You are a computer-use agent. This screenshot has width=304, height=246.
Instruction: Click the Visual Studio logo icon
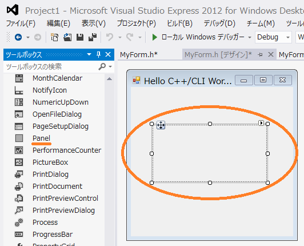tap(13, 10)
